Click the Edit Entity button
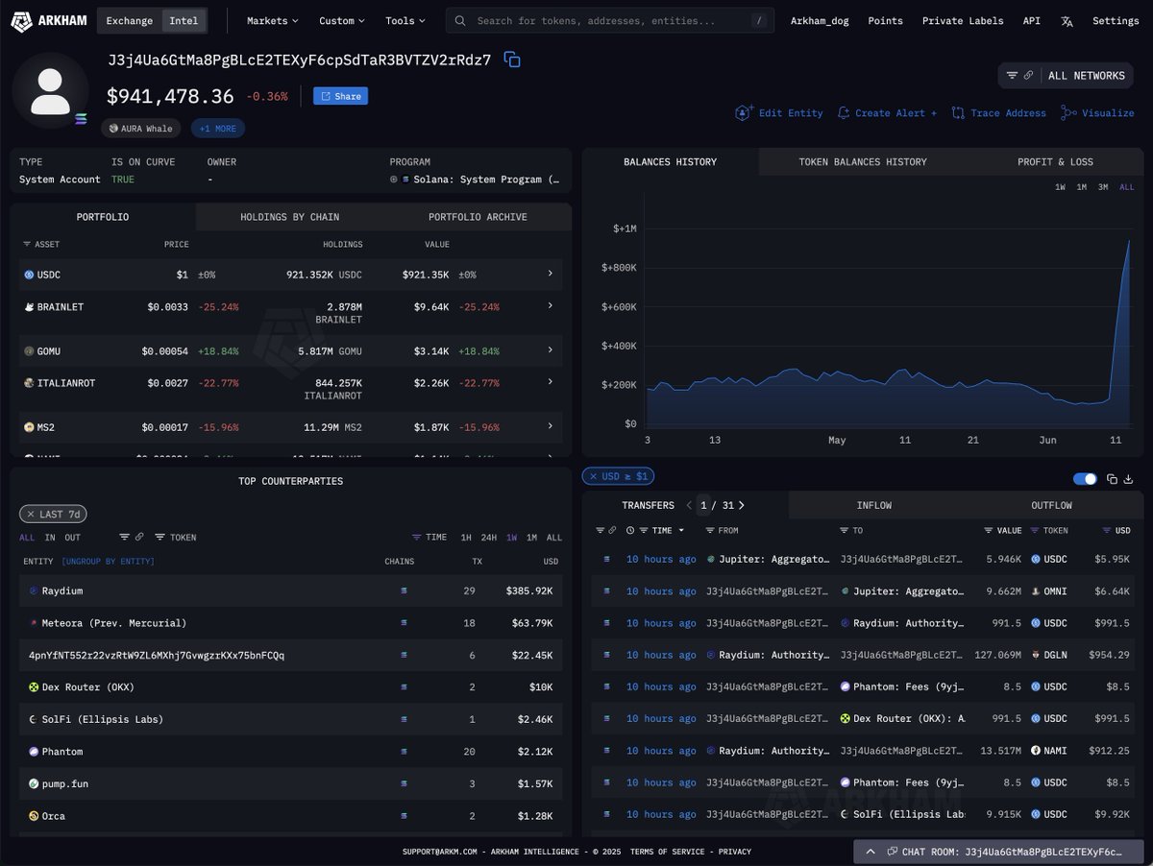1153x866 pixels. pos(779,113)
